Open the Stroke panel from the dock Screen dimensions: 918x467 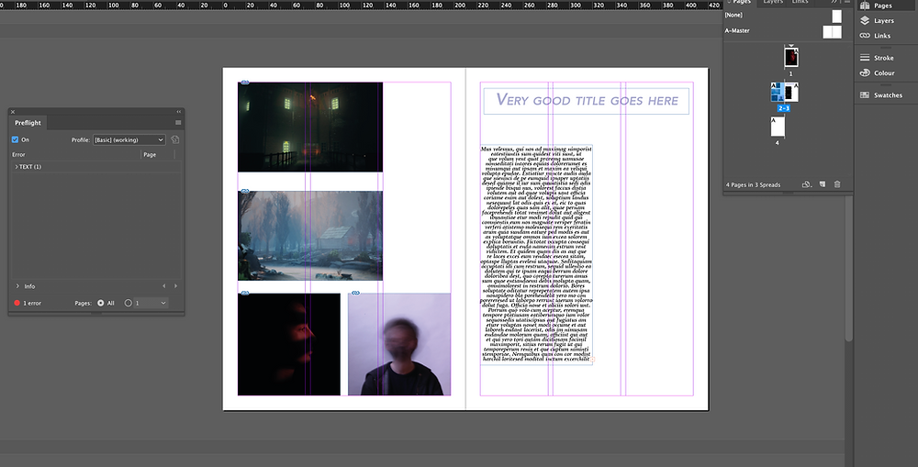click(877, 58)
